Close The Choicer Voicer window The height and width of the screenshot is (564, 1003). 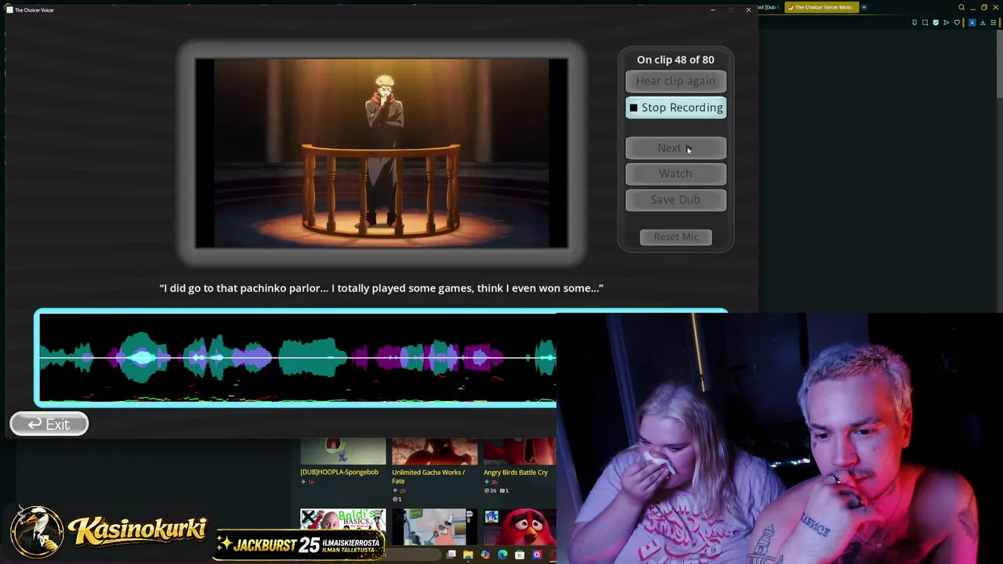pyautogui.click(x=748, y=9)
